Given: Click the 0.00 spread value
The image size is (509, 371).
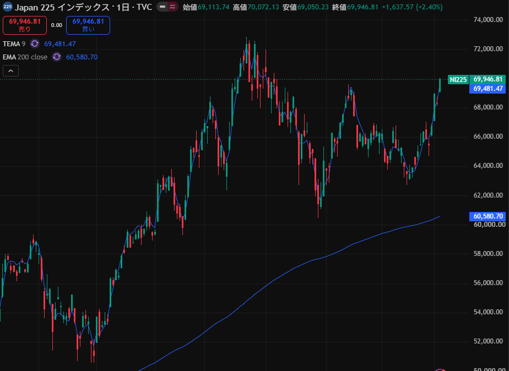Looking at the screenshot, I should tap(57, 25).
